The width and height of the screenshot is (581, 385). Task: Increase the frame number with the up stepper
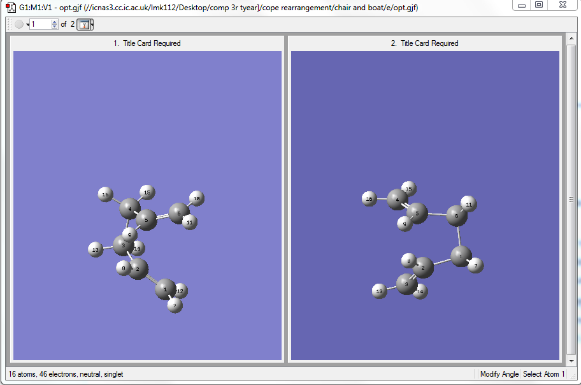(x=55, y=22)
